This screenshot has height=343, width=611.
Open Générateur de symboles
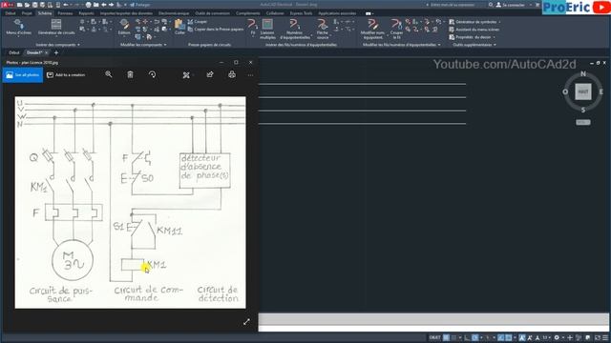474,22
